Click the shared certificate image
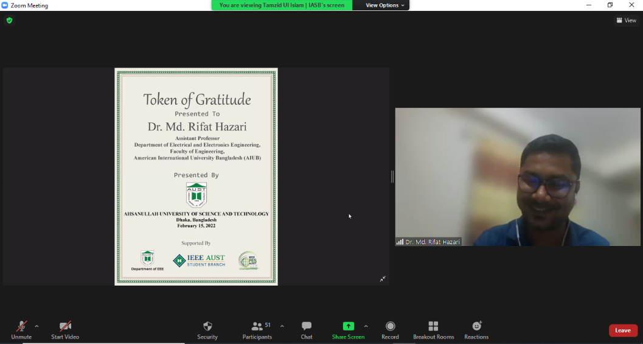 (196, 177)
